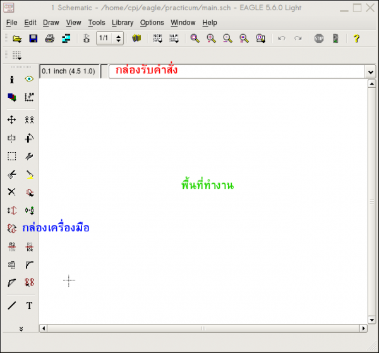Screen dimensions: 379x353
Task: Activate the Text tool
Action: tap(29, 306)
